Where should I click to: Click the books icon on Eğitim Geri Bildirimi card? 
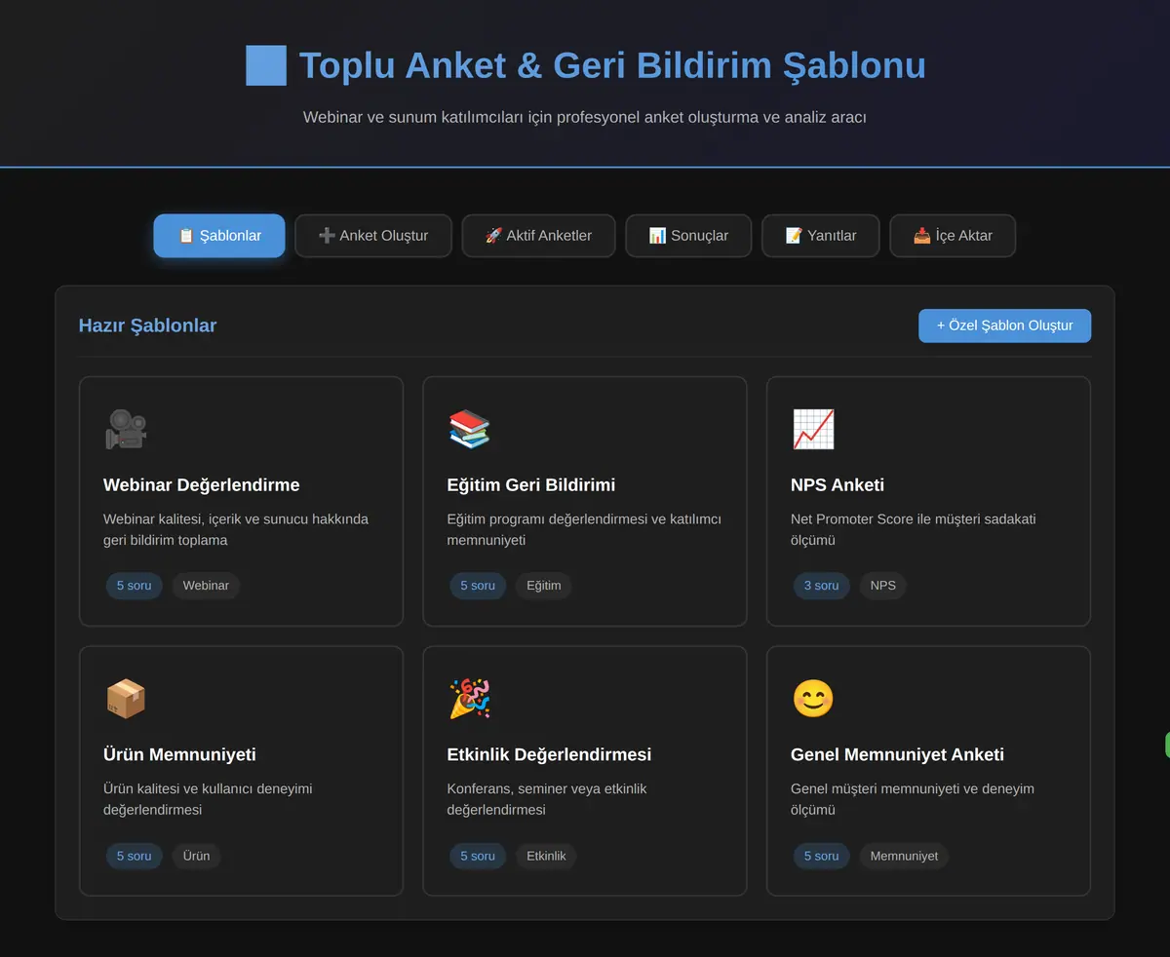469,430
